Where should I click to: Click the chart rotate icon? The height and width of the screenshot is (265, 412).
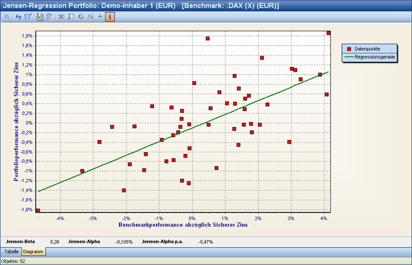tap(81, 16)
